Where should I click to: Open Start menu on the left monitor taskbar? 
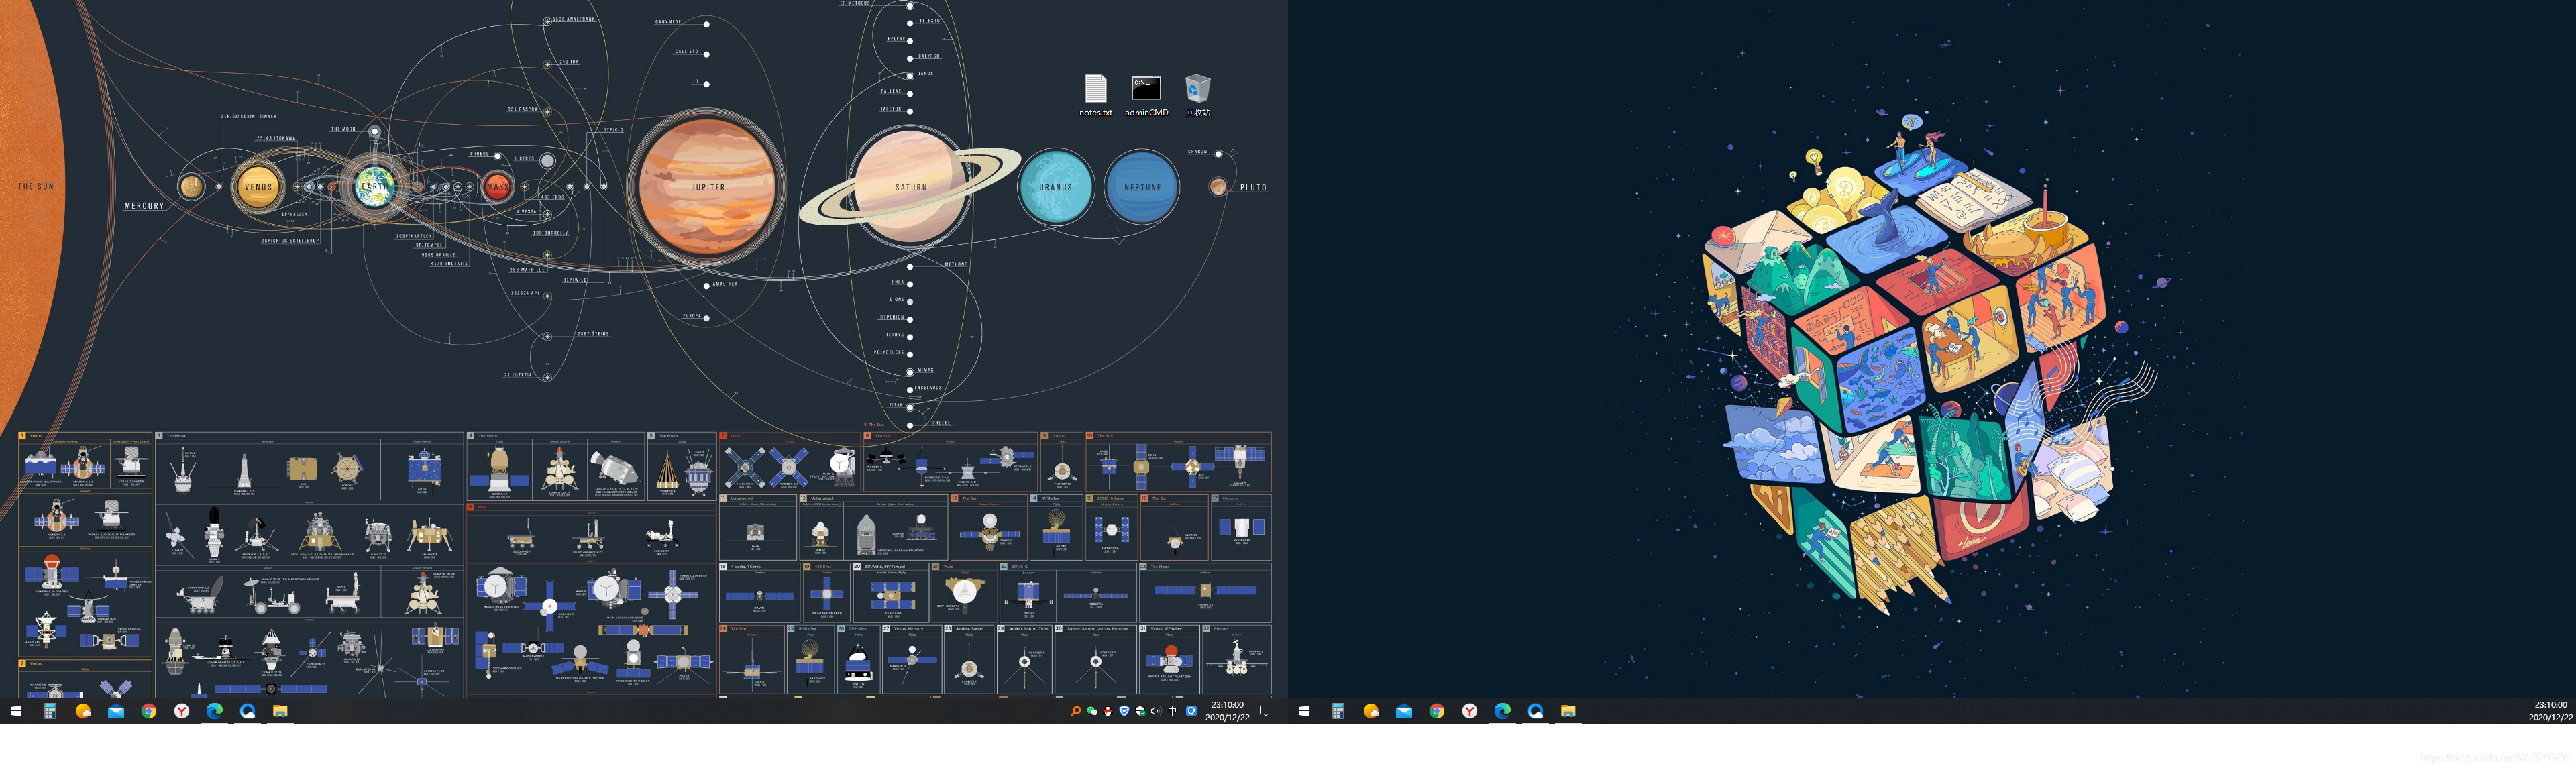16,711
